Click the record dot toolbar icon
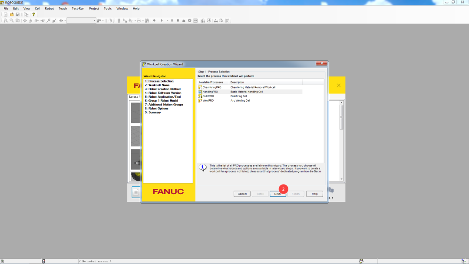 (x=154, y=21)
